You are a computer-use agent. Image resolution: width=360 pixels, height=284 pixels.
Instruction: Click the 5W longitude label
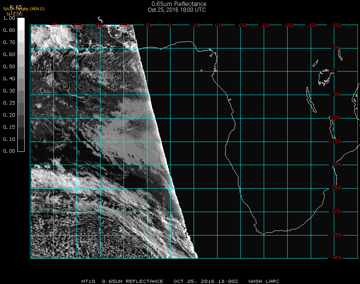click(149, 25)
